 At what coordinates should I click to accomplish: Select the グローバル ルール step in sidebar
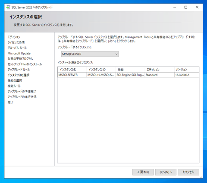tap(17, 48)
